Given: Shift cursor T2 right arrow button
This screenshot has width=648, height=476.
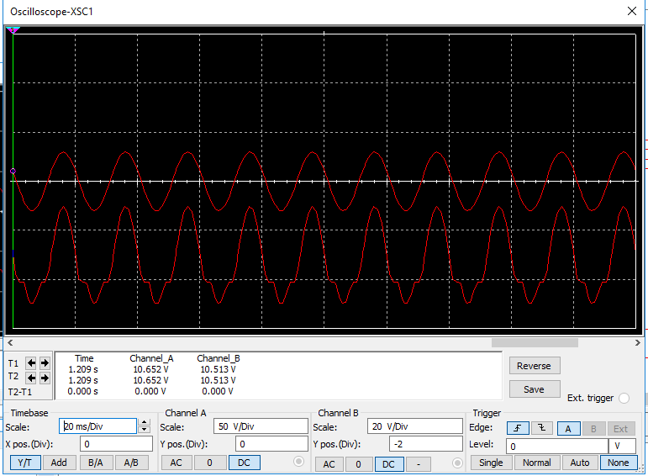Looking at the screenshot, I should (x=45, y=378).
